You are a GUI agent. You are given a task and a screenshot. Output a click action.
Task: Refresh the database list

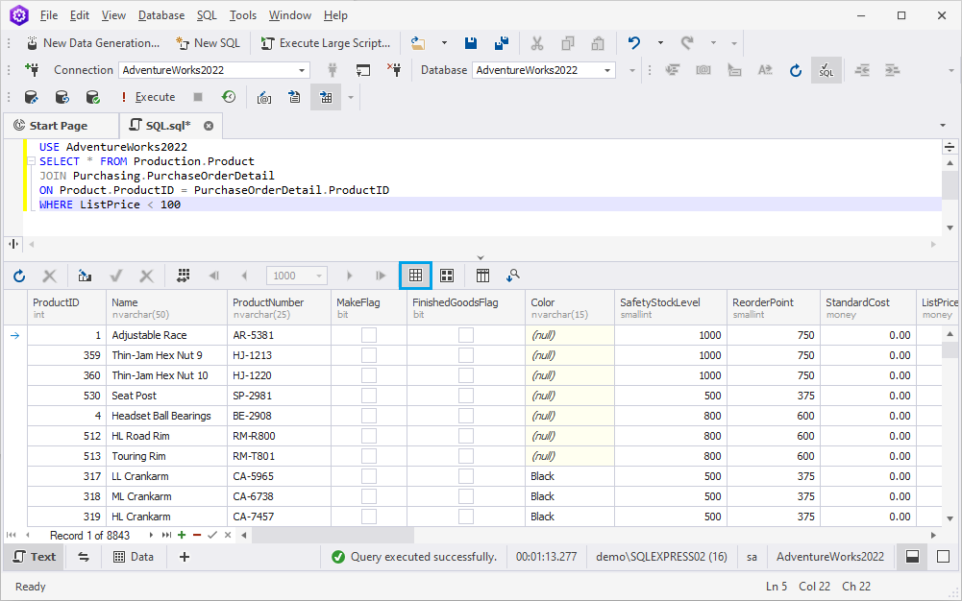pos(795,70)
